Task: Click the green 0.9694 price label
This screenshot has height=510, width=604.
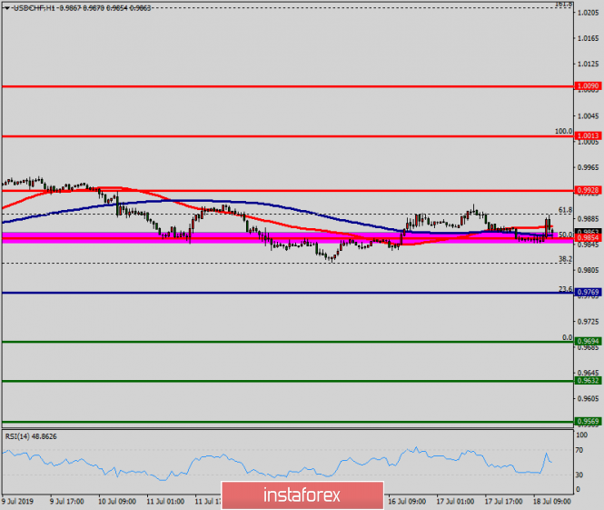Action: pyautogui.click(x=588, y=341)
